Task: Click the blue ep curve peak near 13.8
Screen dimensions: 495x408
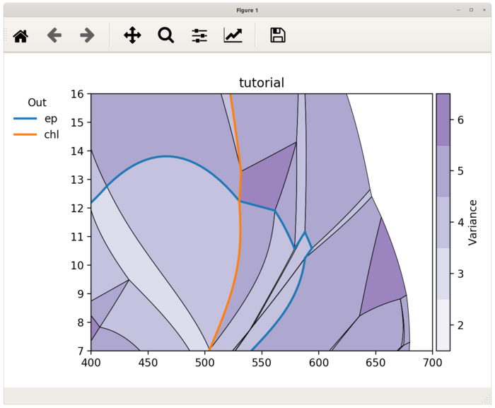Action: coord(165,156)
